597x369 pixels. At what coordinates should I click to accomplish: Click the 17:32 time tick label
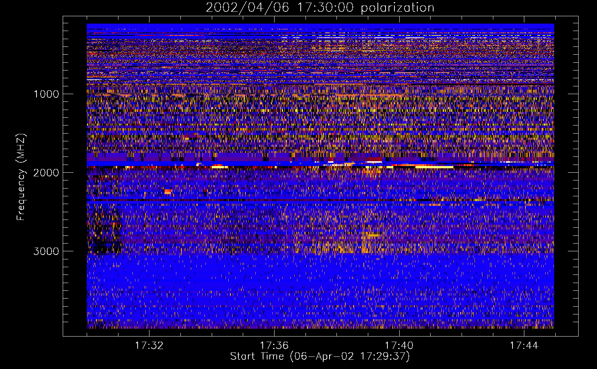pos(149,346)
